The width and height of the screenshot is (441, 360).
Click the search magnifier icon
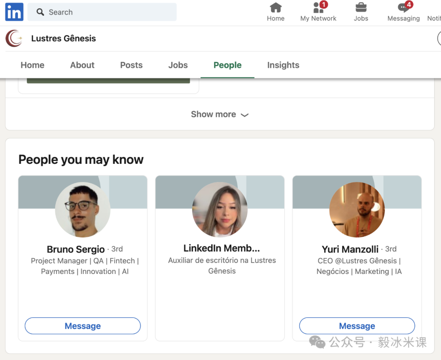[x=40, y=12]
